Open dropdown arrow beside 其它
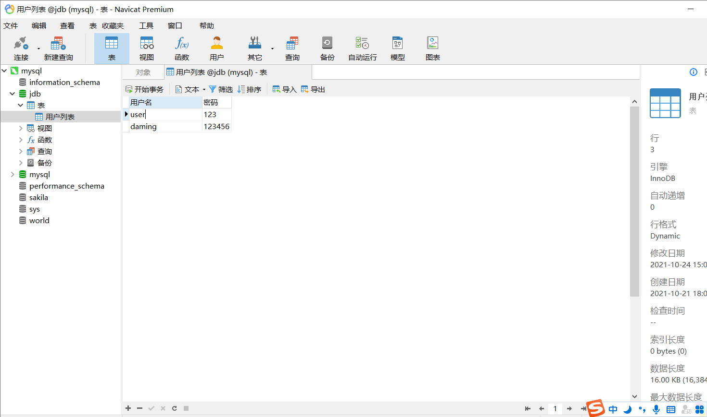The height and width of the screenshot is (417, 707). (x=272, y=48)
